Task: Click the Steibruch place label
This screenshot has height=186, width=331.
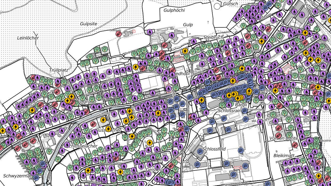Action: [213, 37]
